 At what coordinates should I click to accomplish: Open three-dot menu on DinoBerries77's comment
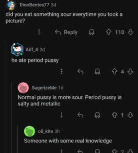(39, 32)
